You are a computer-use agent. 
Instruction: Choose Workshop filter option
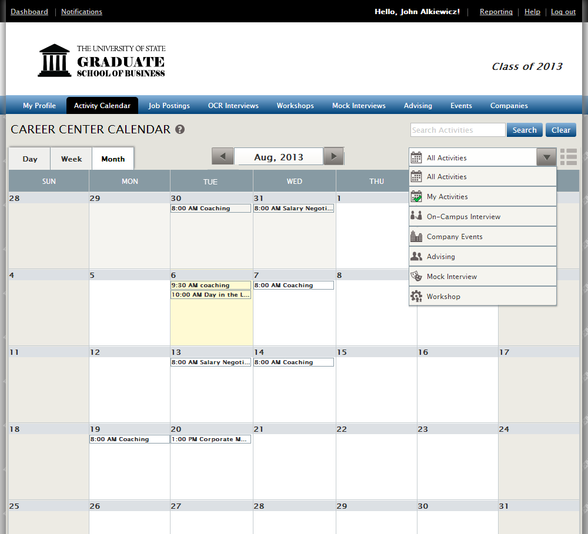click(x=483, y=296)
